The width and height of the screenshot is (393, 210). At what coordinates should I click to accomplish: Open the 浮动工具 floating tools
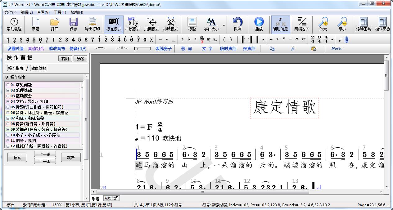[x=364, y=24]
